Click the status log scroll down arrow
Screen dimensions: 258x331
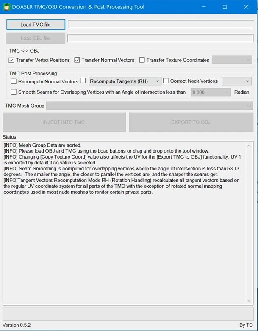tap(249, 300)
